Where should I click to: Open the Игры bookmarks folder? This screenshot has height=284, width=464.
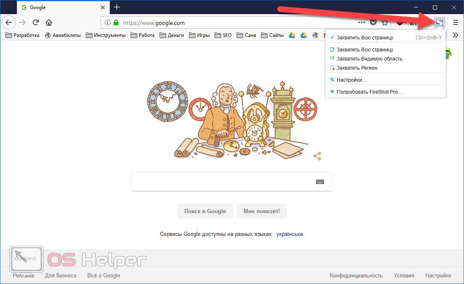199,35
